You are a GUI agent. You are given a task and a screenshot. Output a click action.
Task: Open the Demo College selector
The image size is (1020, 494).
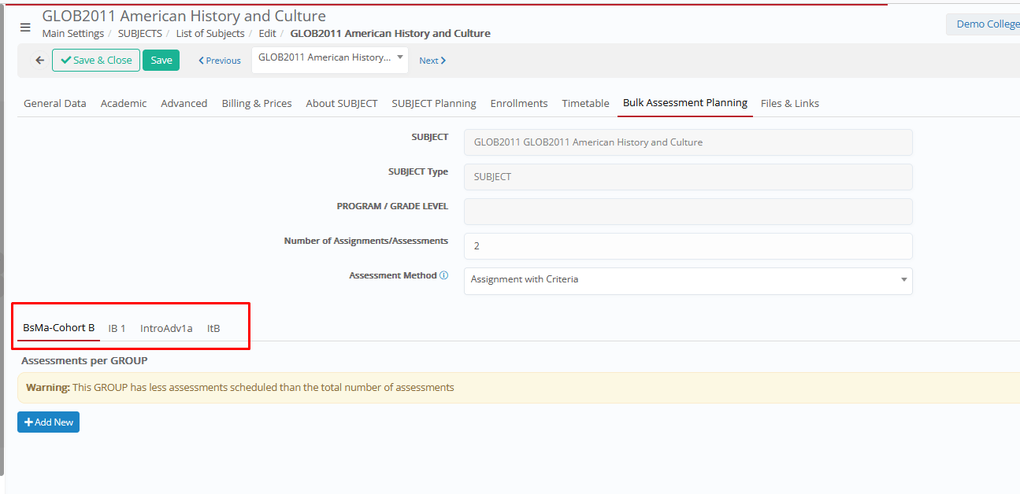pos(985,24)
